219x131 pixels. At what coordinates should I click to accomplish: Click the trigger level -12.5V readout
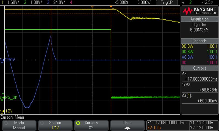pyautogui.click(x=207, y=2)
